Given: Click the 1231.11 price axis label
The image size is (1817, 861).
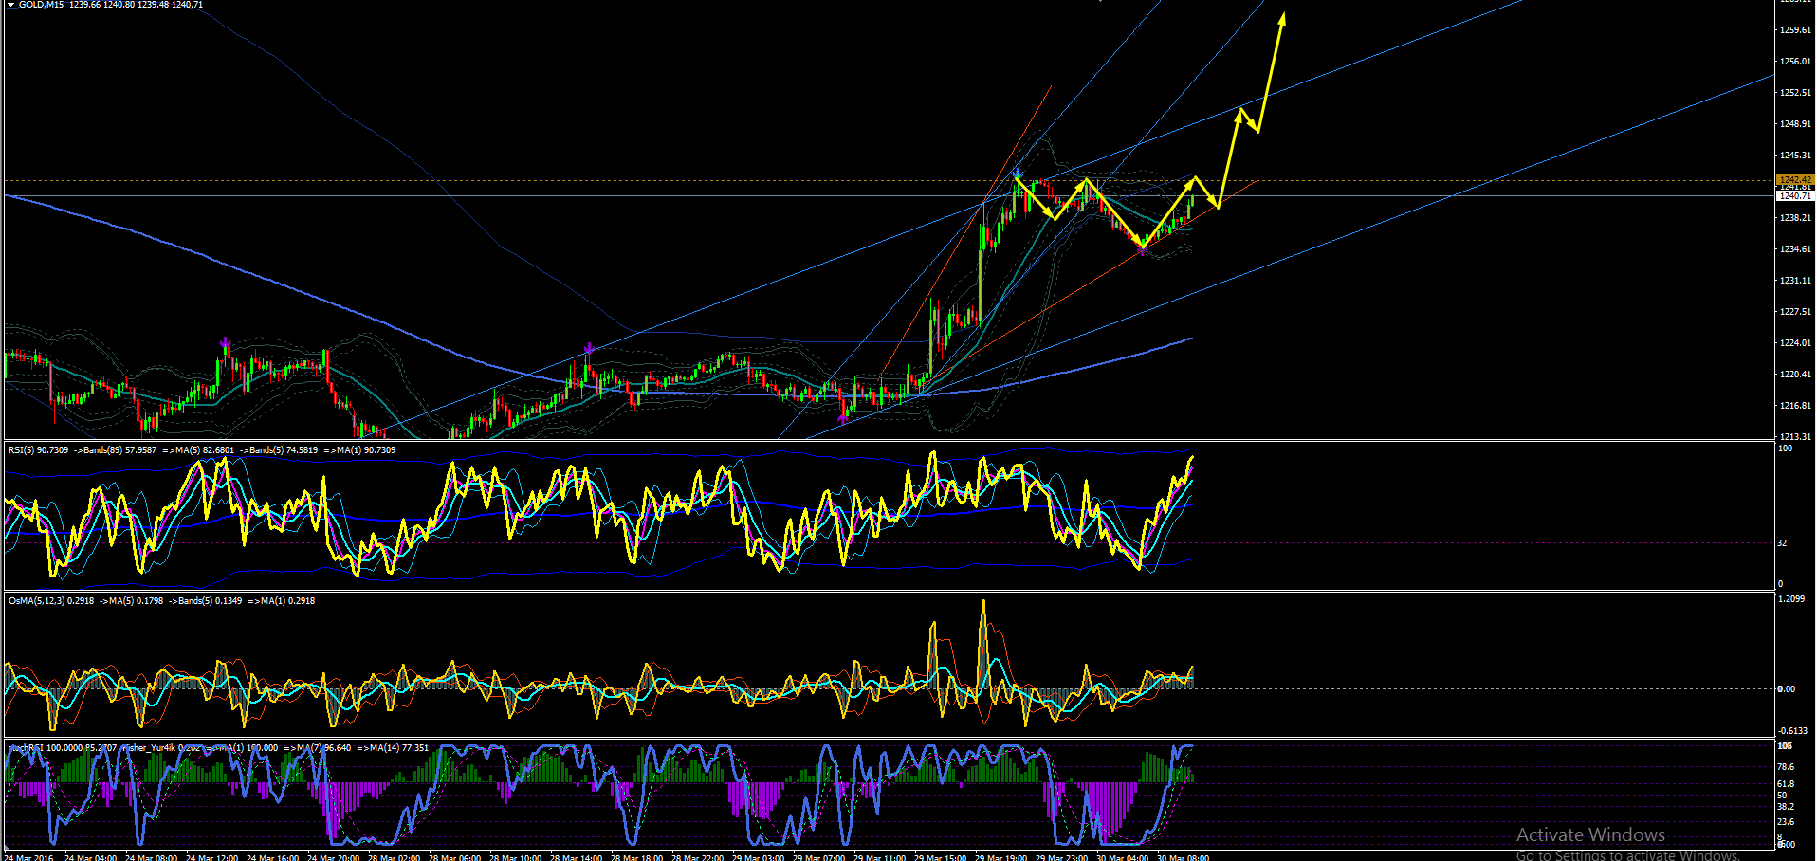Looking at the screenshot, I should [x=1796, y=281].
